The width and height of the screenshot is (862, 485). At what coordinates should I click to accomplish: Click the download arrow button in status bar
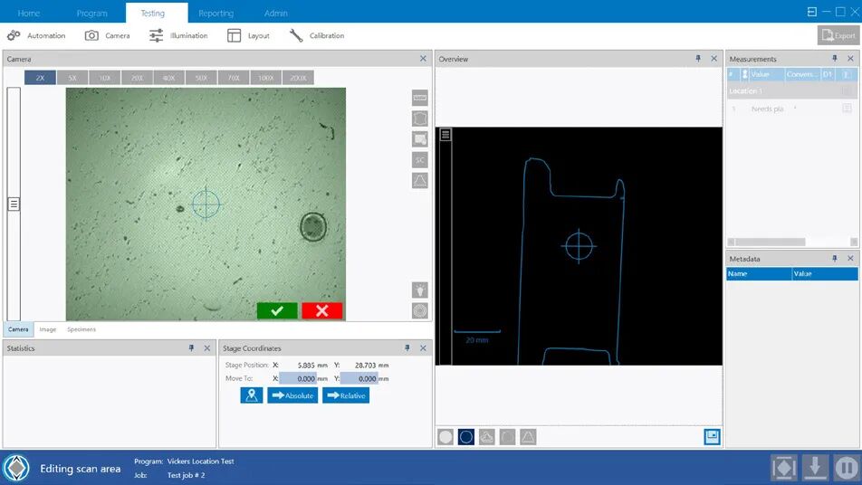pyautogui.click(x=815, y=468)
